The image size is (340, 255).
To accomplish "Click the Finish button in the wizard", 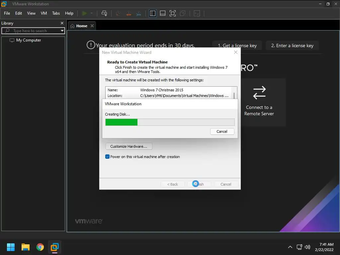I will click(199, 184).
